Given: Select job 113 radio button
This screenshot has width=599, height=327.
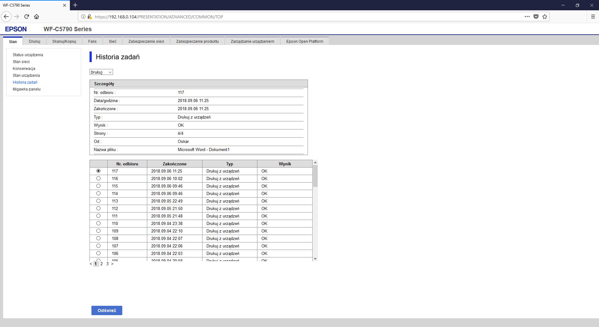Looking at the screenshot, I should coord(99,201).
